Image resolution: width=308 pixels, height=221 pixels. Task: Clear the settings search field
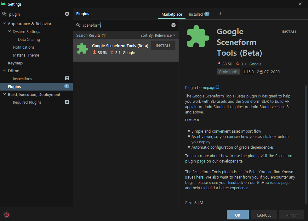[67, 14]
